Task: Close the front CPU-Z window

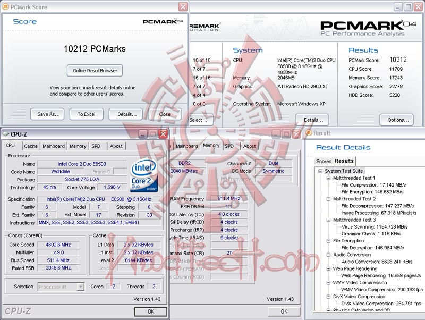Action: coord(163,134)
